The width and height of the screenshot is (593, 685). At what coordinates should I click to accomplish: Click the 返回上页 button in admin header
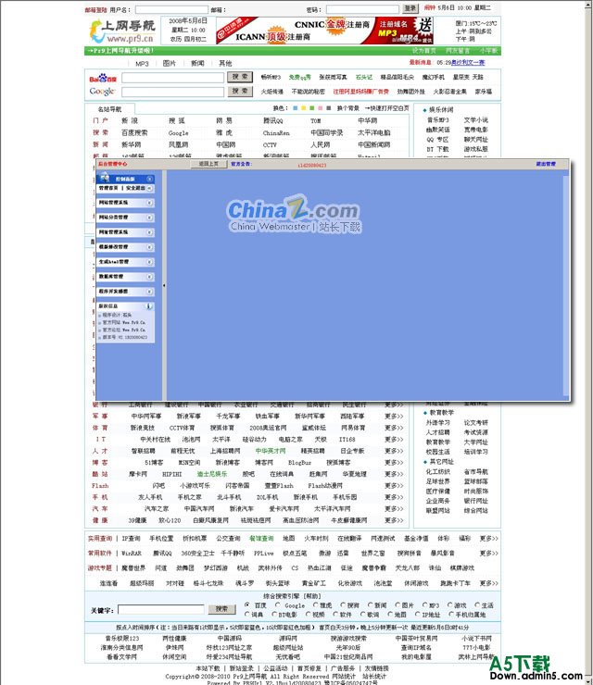coord(209,164)
